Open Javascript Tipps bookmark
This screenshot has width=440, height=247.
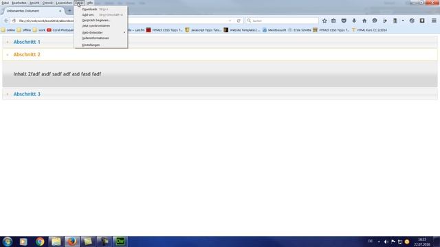click(203, 30)
